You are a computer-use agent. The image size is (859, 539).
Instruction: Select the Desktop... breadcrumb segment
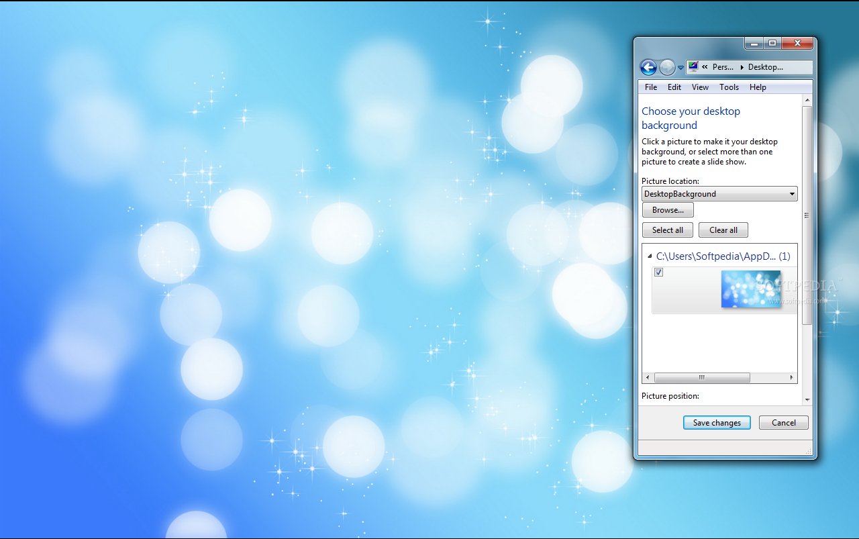pyautogui.click(x=766, y=67)
